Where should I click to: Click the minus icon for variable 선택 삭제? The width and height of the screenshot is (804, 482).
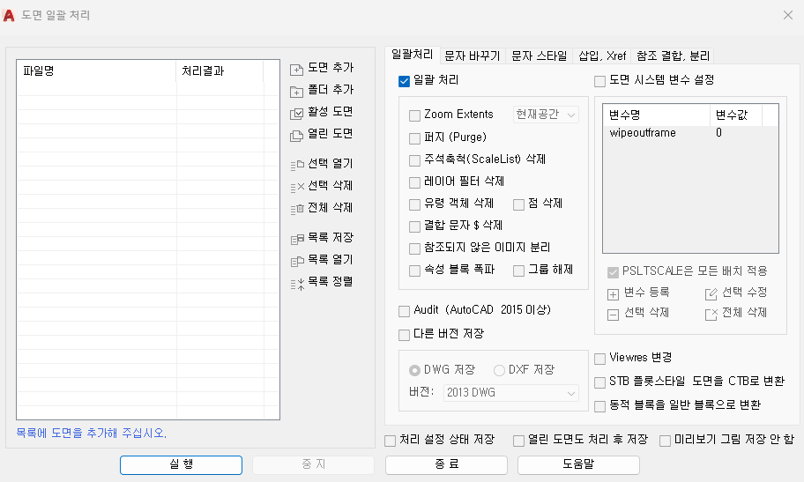(613, 315)
